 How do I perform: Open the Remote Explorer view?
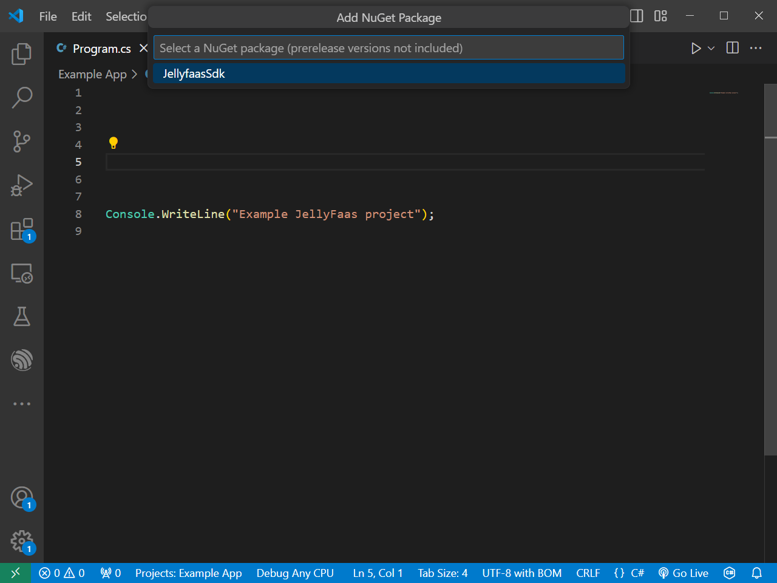[22, 273]
